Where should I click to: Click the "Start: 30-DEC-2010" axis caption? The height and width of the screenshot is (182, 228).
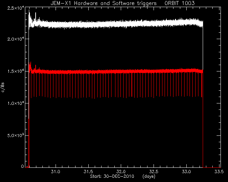tap(112, 176)
